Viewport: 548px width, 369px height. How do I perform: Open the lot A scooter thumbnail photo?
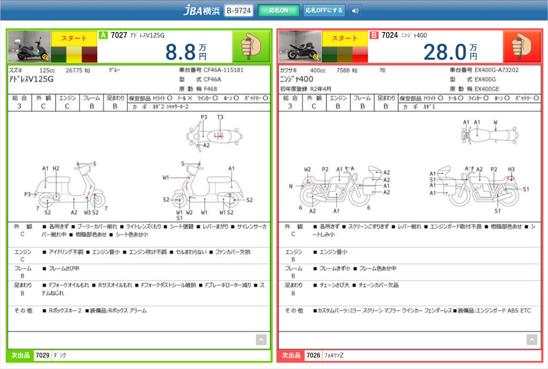click(29, 47)
